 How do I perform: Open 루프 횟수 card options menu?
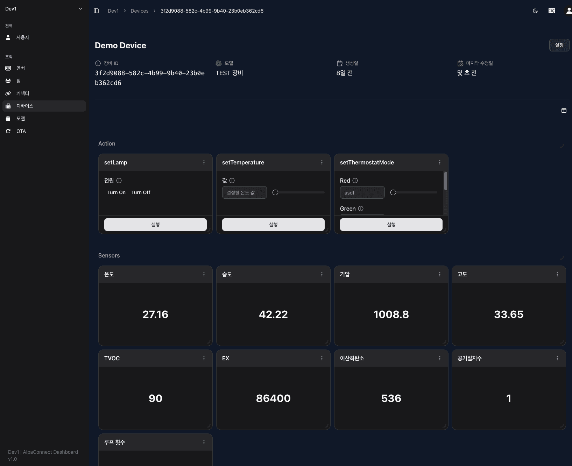204,442
